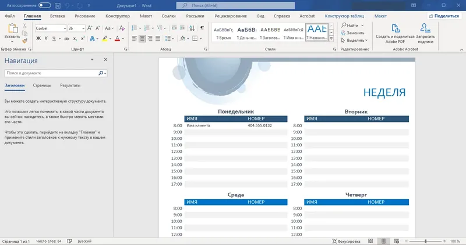Apply the День недели style

coord(246,33)
